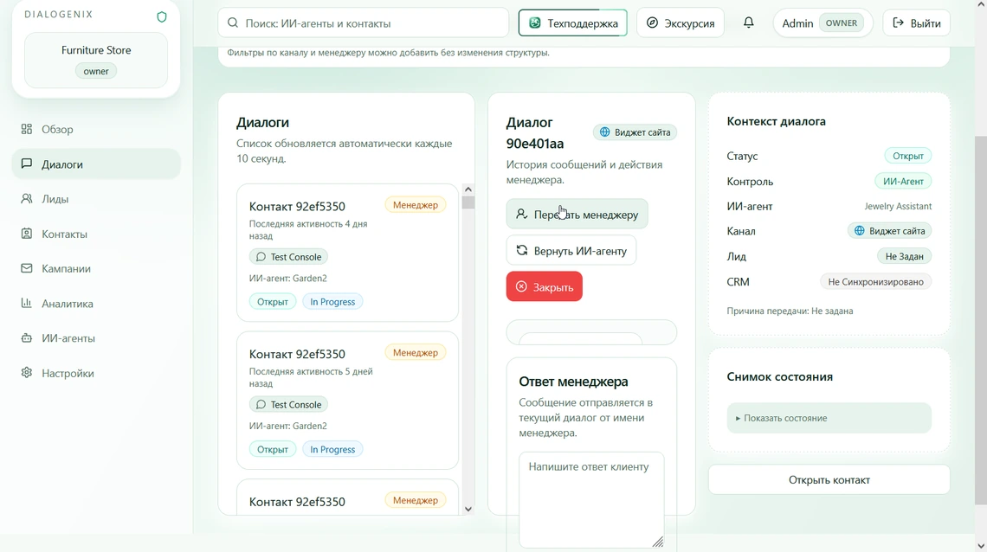Click the Настройки gear icon
This screenshot has width=987, height=552.
click(x=27, y=373)
